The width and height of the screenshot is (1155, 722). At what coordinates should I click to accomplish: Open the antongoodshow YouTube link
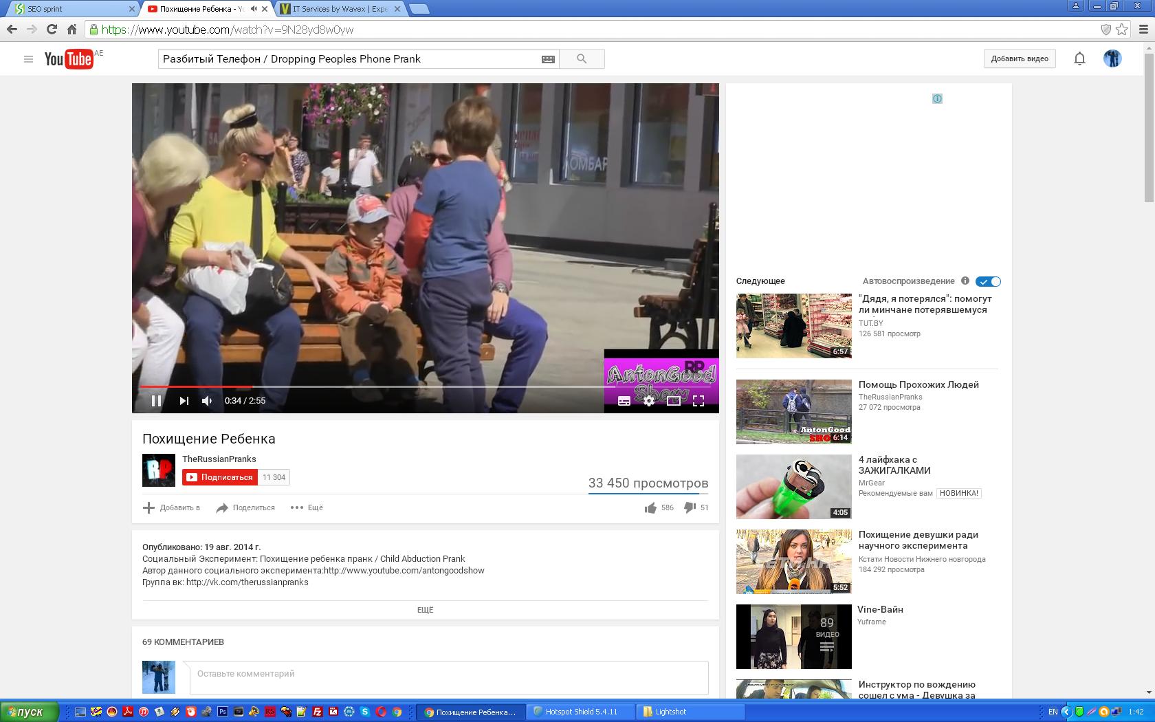(404, 571)
